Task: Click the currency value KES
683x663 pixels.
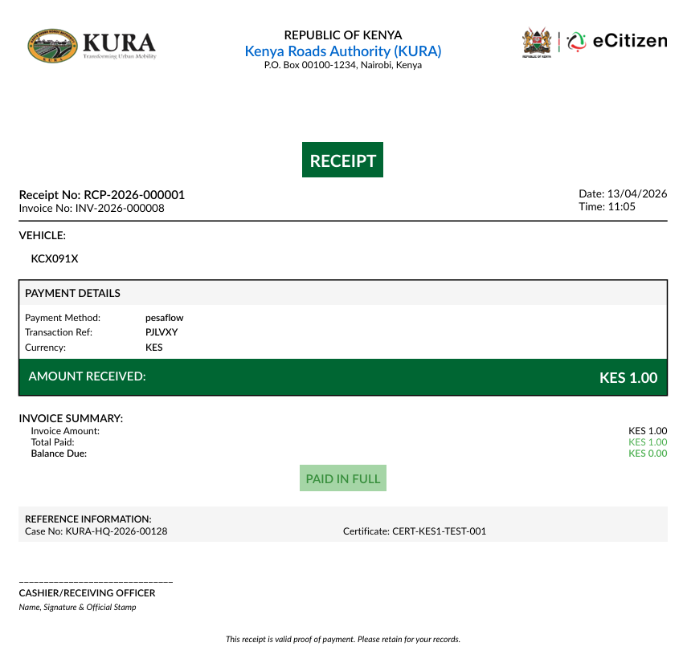Action: [153, 348]
